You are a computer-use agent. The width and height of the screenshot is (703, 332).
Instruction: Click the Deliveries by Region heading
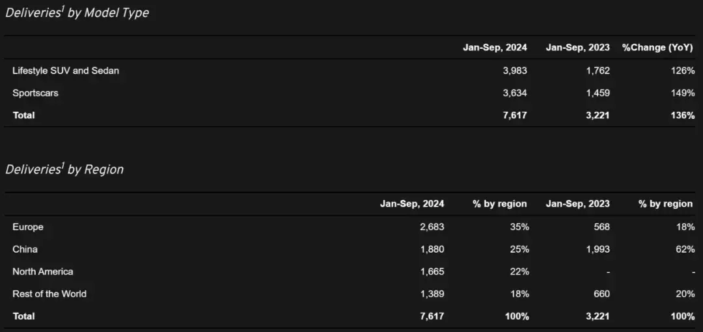[64, 170]
